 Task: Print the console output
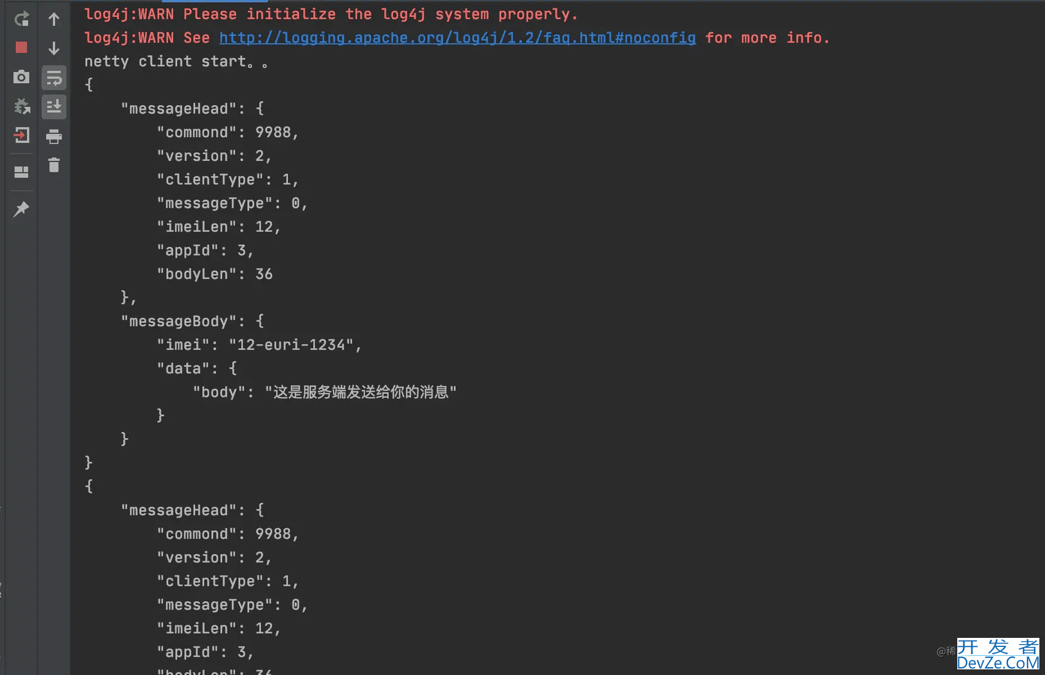click(54, 136)
